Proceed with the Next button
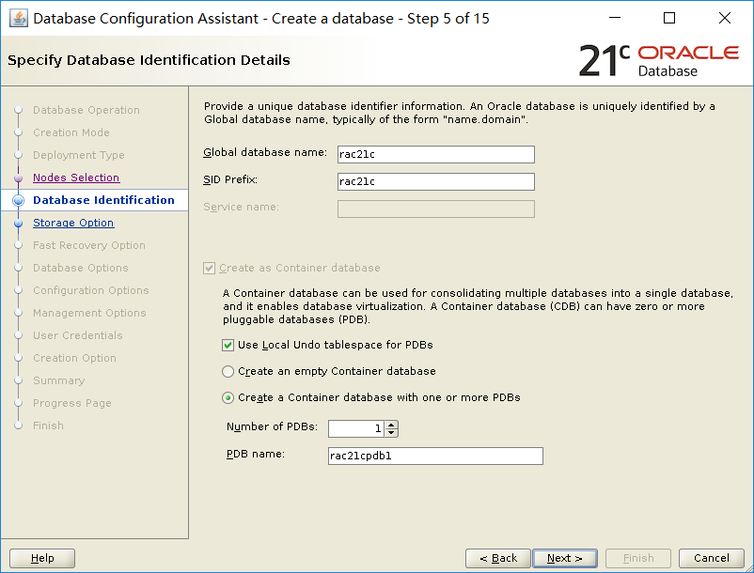The width and height of the screenshot is (754, 573). [x=565, y=558]
